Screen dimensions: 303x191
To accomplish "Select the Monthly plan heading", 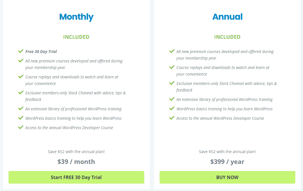I will point(76,17).
